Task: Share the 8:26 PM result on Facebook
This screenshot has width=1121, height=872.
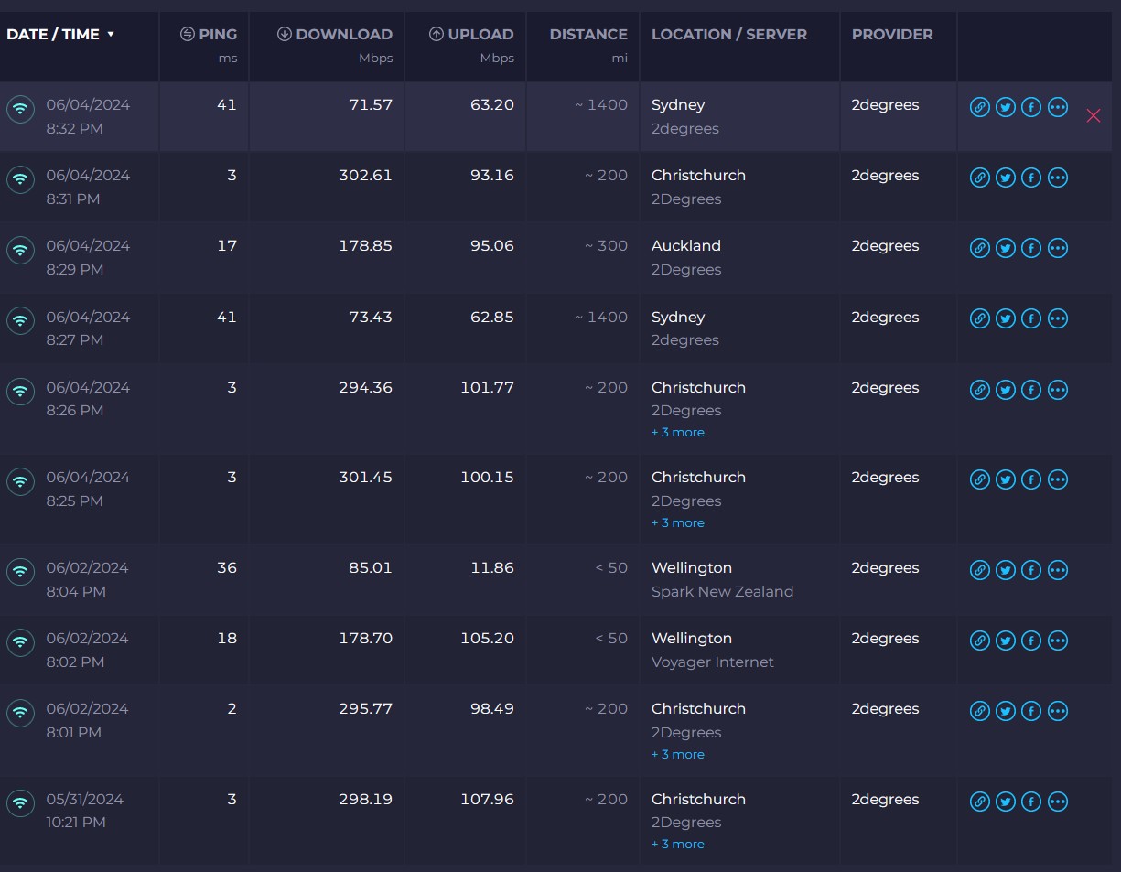Action: 1031,390
